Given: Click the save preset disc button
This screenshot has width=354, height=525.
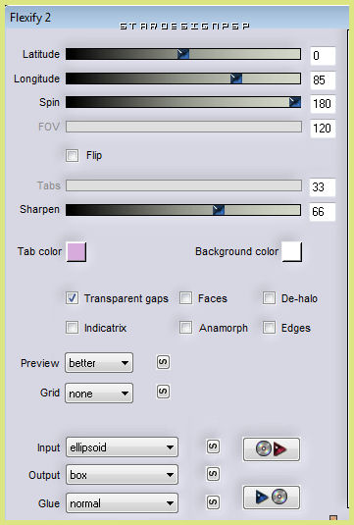Looking at the screenshot, I should click(x=271, y=498).
